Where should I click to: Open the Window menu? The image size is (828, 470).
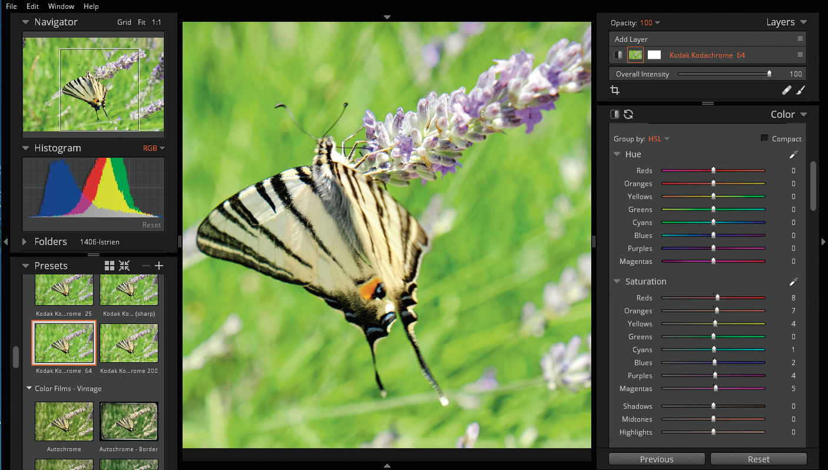tap(61, 6)
